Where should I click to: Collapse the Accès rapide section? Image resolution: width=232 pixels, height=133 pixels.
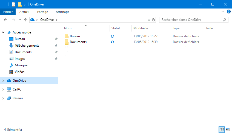pyautogui.click(x=3, y=32)
